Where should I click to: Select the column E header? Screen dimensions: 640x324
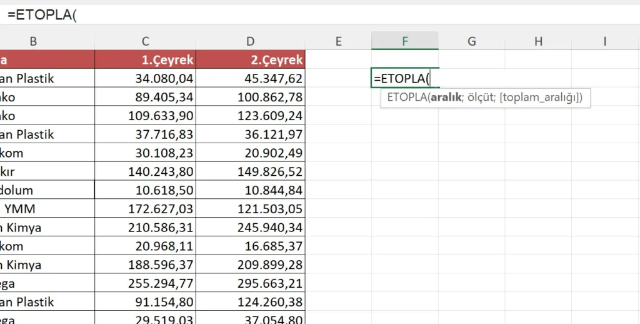click(x=338, y=41)
